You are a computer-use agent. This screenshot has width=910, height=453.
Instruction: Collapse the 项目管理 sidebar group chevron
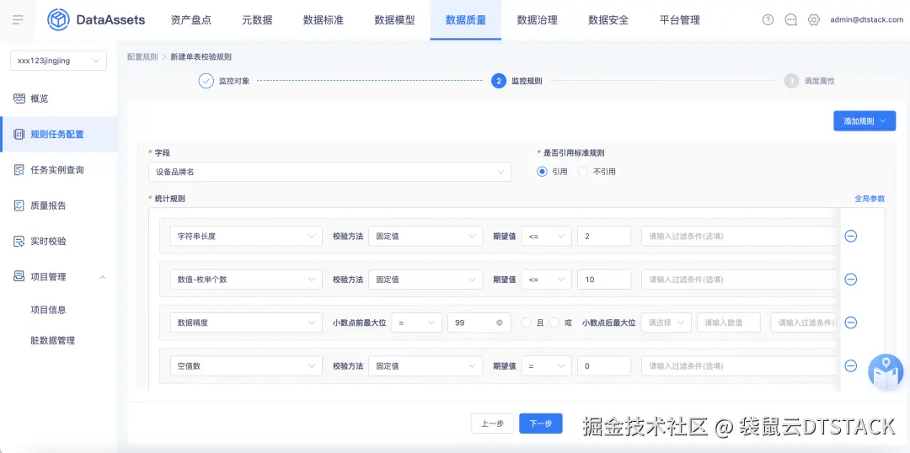click(x=102, y=277)
